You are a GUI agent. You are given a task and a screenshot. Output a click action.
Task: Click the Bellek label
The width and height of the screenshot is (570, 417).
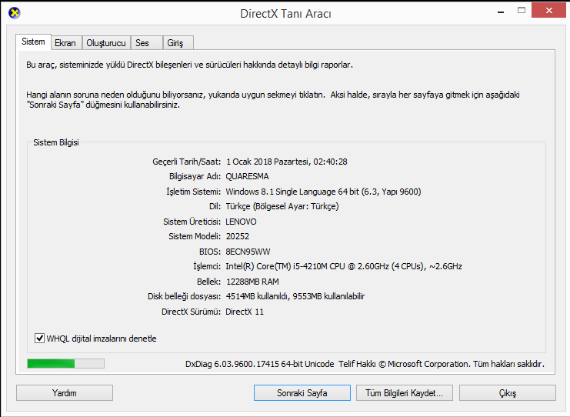point(209,282)
